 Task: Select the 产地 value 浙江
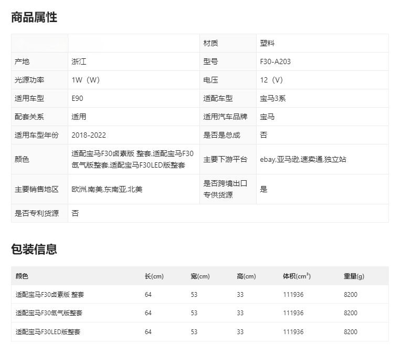click(79, 61)
